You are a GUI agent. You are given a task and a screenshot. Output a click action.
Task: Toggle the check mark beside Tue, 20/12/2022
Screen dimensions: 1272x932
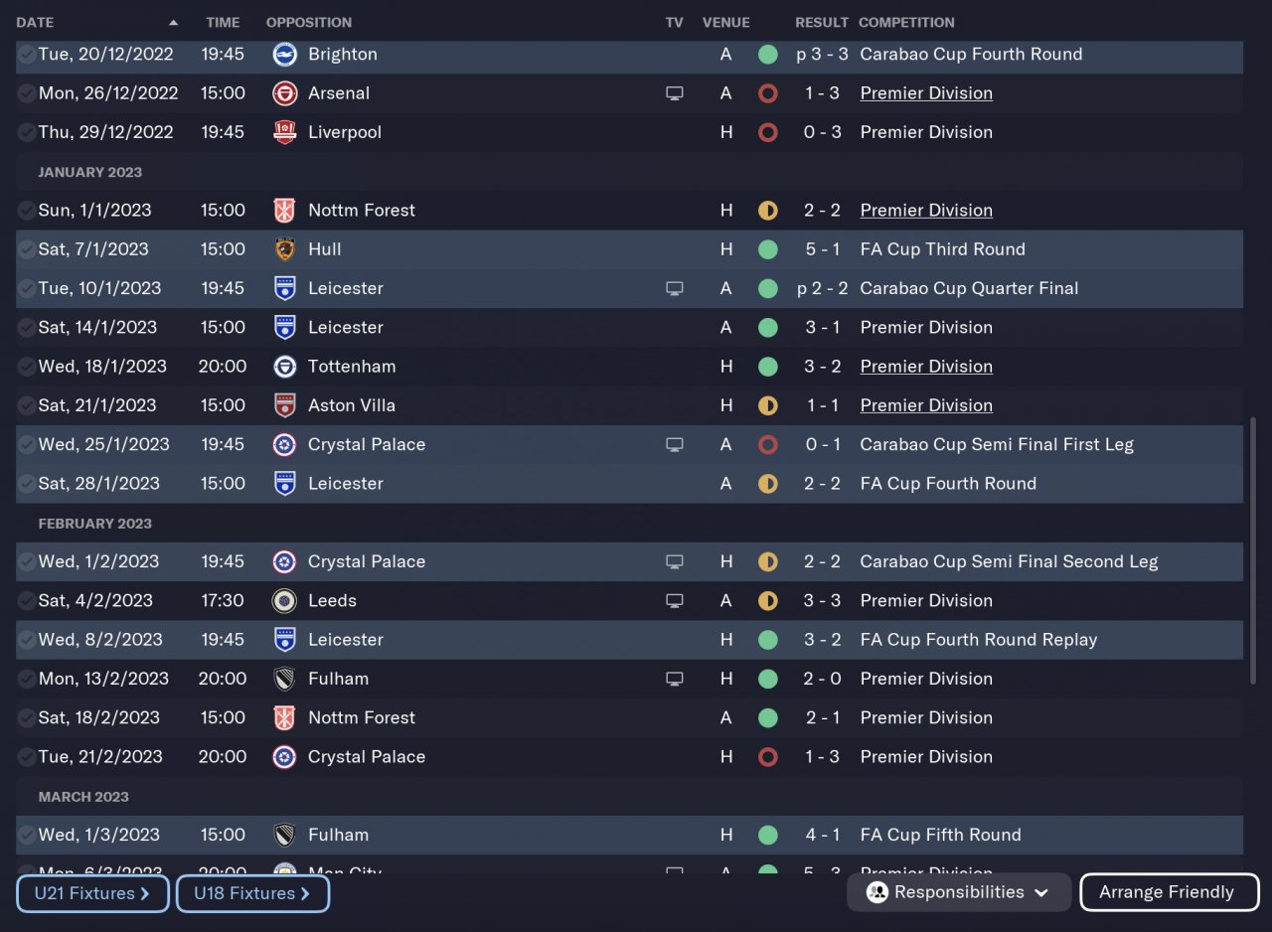(x=27, y=55)
